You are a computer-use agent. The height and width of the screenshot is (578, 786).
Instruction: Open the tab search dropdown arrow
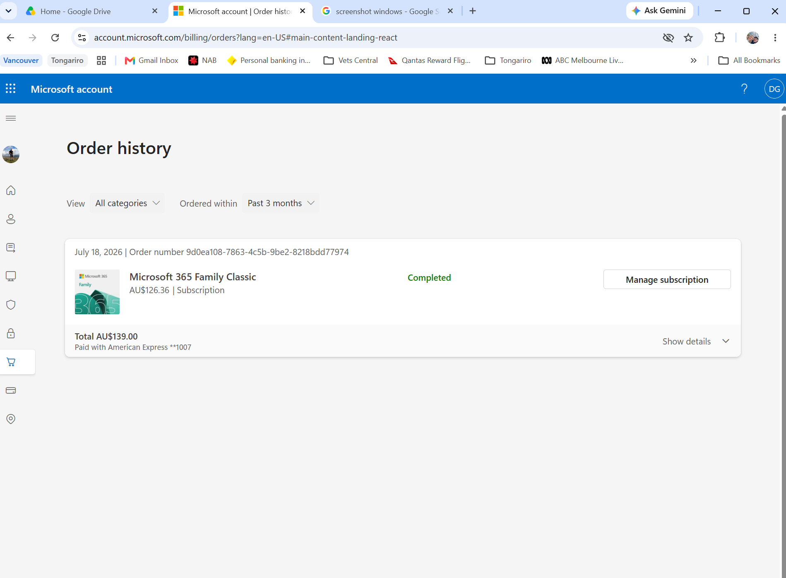8,11
